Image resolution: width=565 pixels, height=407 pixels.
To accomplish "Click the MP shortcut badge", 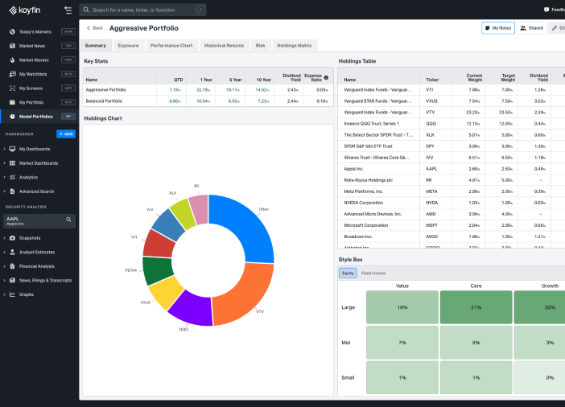I will point(68,117).
